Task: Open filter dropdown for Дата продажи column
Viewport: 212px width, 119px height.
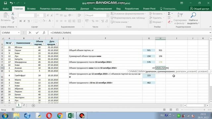Action: [57, 44]
